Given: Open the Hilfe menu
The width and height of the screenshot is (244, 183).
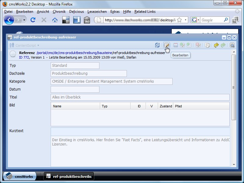Looking at the screenshot, I should pos(127,12).
